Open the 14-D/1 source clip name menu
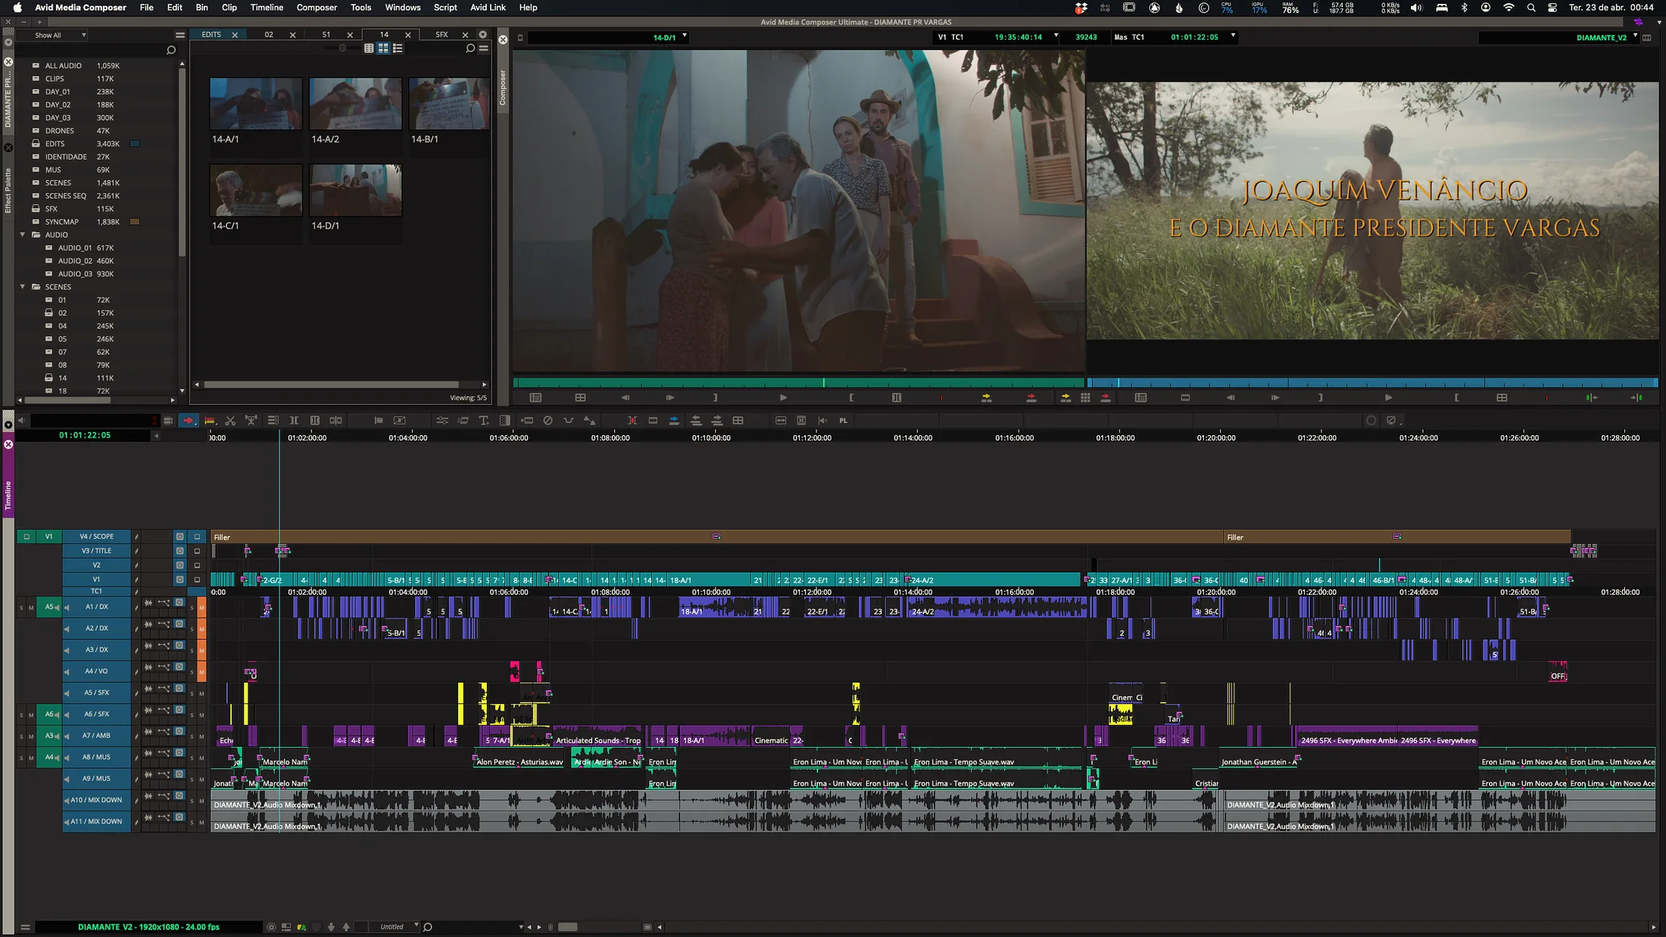This screenshot has width=1666, height=937. [x=685, y=36]
